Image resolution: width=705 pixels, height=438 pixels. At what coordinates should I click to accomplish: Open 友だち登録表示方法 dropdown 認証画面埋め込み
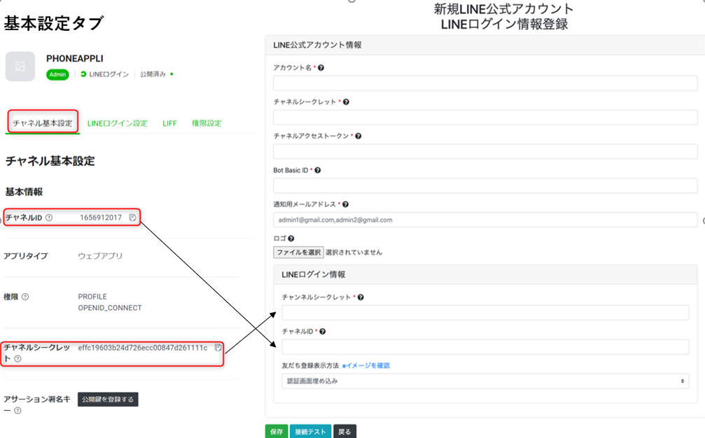click(485, 381)
